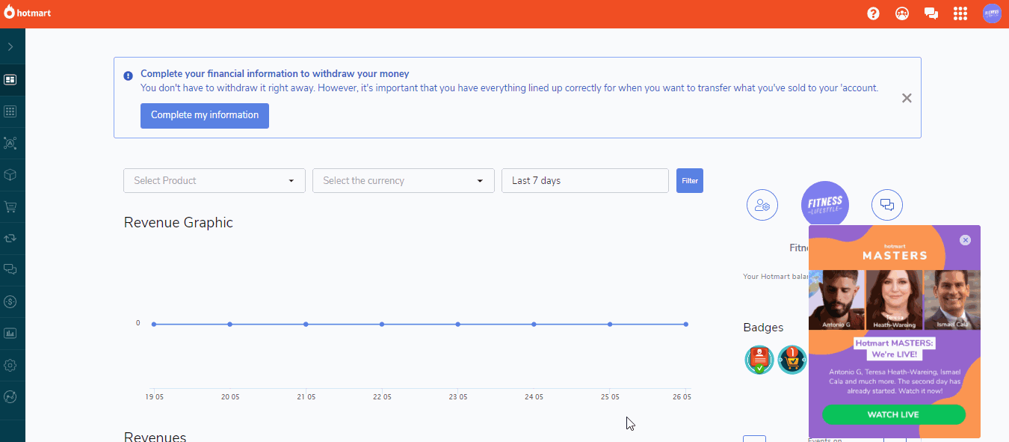The image size is (1009, 442).
Task: Click the Fitness Lifestyle profile picture
Action: pos(824,204)
